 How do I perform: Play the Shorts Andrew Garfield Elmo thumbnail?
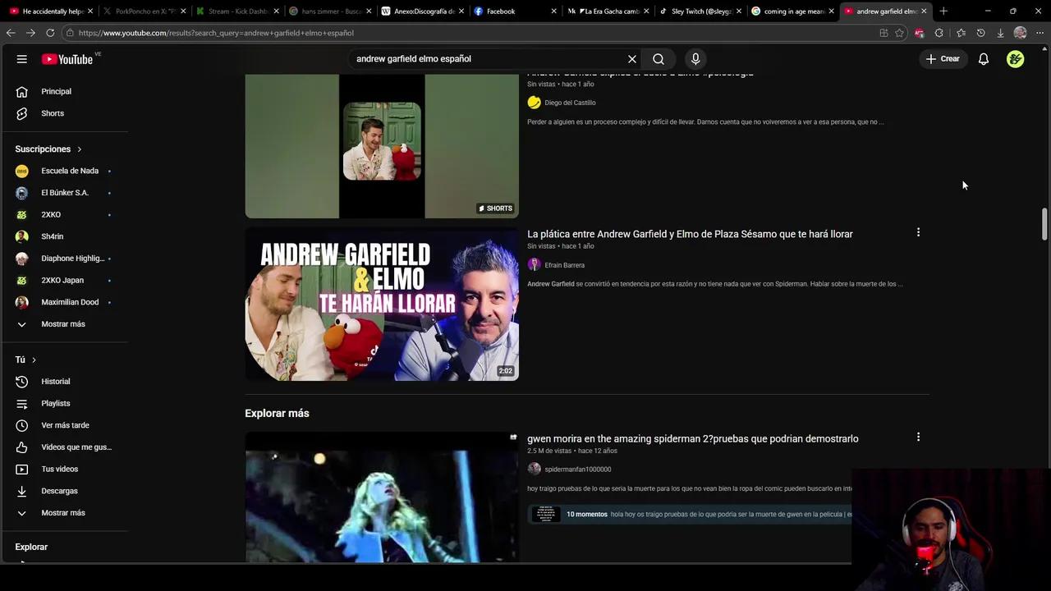pyautogui.click(x=382, y=146)
